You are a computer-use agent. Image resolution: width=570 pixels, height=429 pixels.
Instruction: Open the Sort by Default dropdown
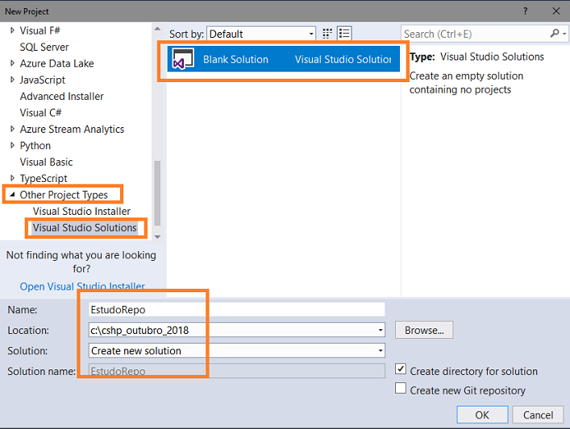pos(261,34)
